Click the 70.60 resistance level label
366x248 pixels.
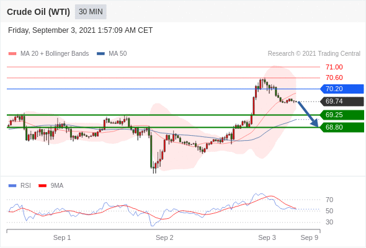coord(334,77)
